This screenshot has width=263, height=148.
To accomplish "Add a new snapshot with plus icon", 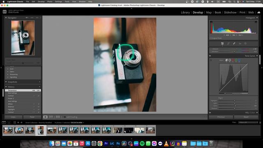I will [x=39, y=82].
